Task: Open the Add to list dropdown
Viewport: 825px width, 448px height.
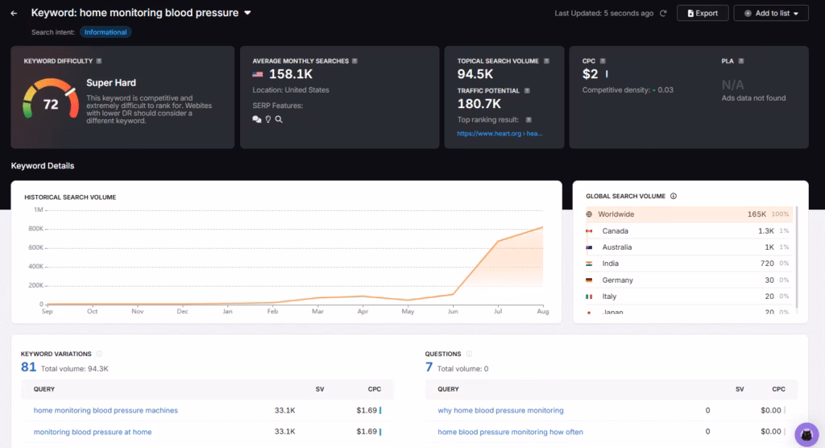Action: click(770, 13)
